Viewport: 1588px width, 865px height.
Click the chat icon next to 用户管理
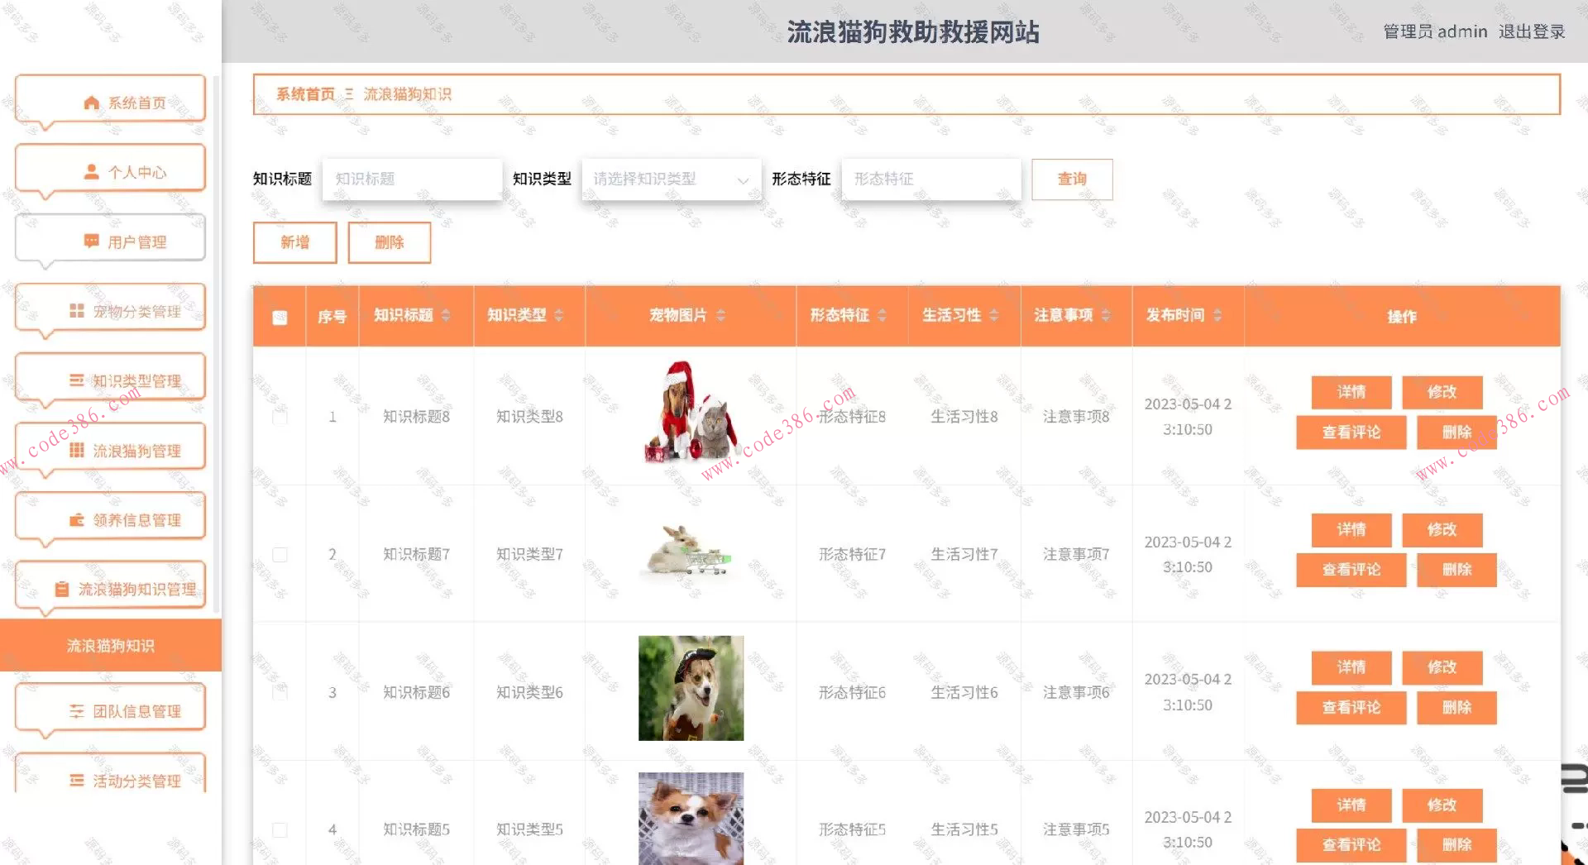[91, 241]
